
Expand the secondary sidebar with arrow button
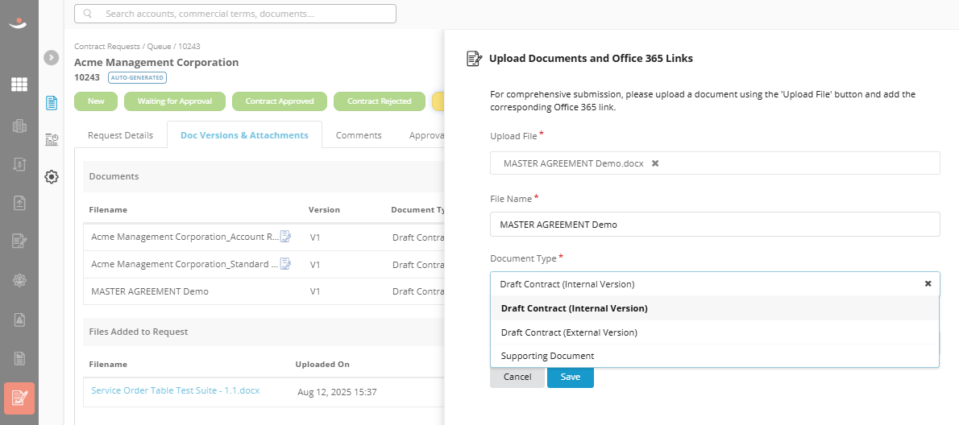pos(52,57)
